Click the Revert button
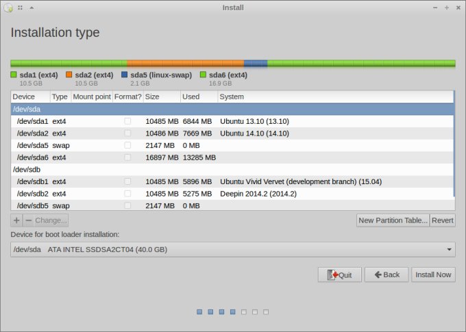Viewport: 466px width, 332px height. pyautogui.click(x=443, y=220)
